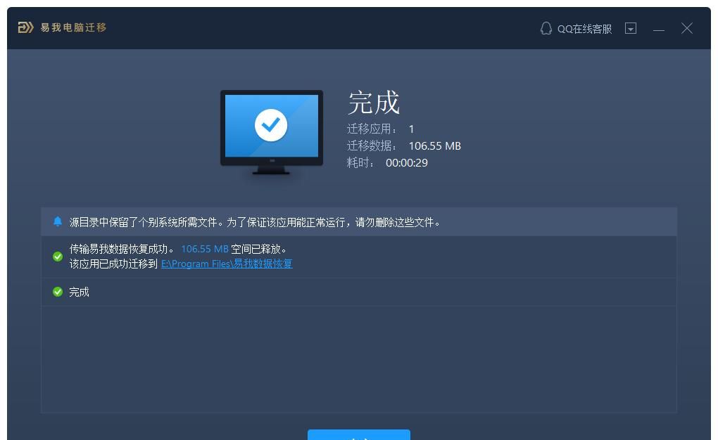Click green check beside the 完成 log row
The height and width of the screenshot is (440, 718).
tap(58, 292)
